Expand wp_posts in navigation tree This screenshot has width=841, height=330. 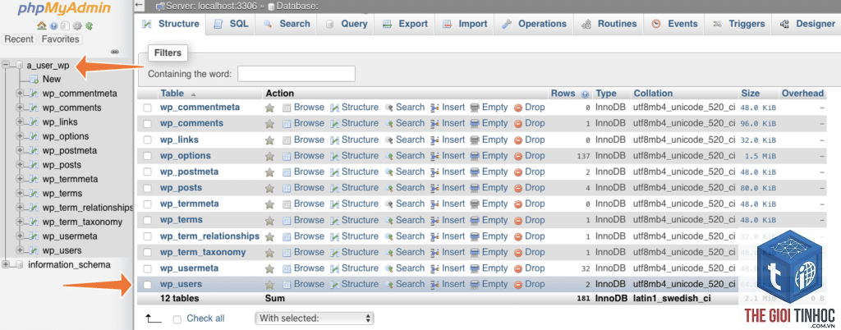[20, 164]
